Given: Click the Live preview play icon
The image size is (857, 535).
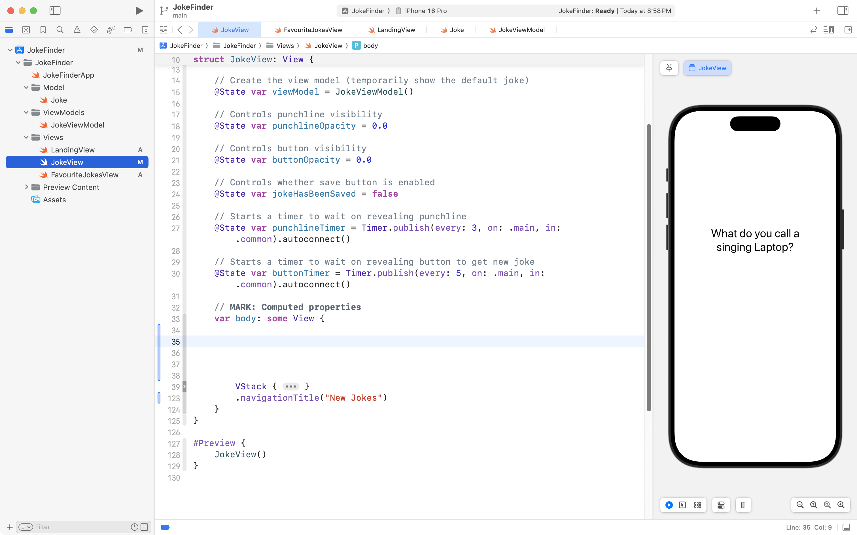Looking at the screenshot, I should [x=669, y=505].
